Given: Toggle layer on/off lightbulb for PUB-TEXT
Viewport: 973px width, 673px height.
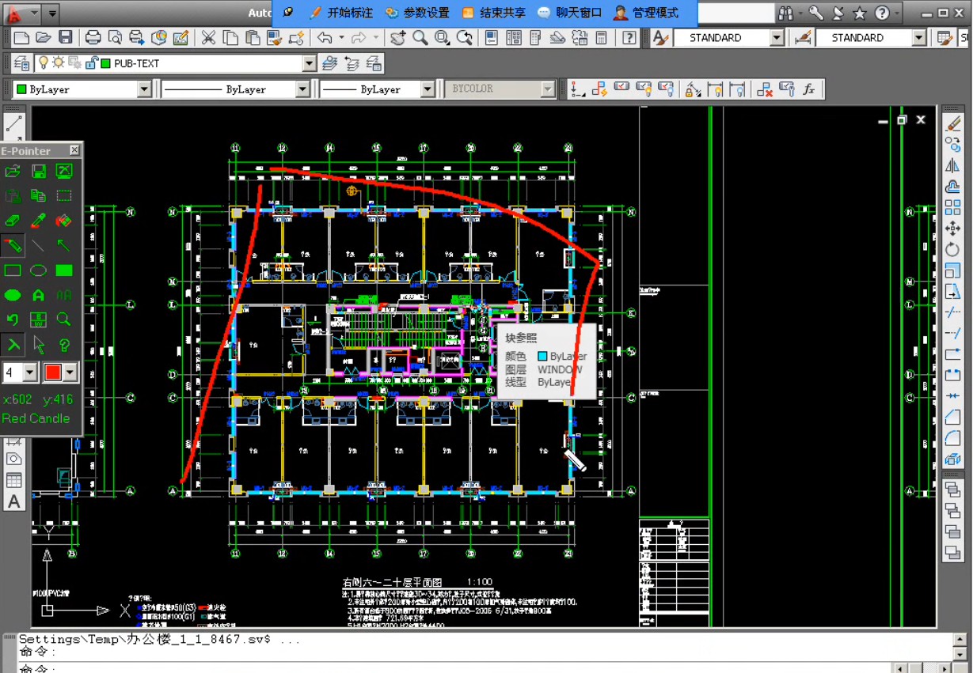Looking at the screenshot, I should coord(44,63).
